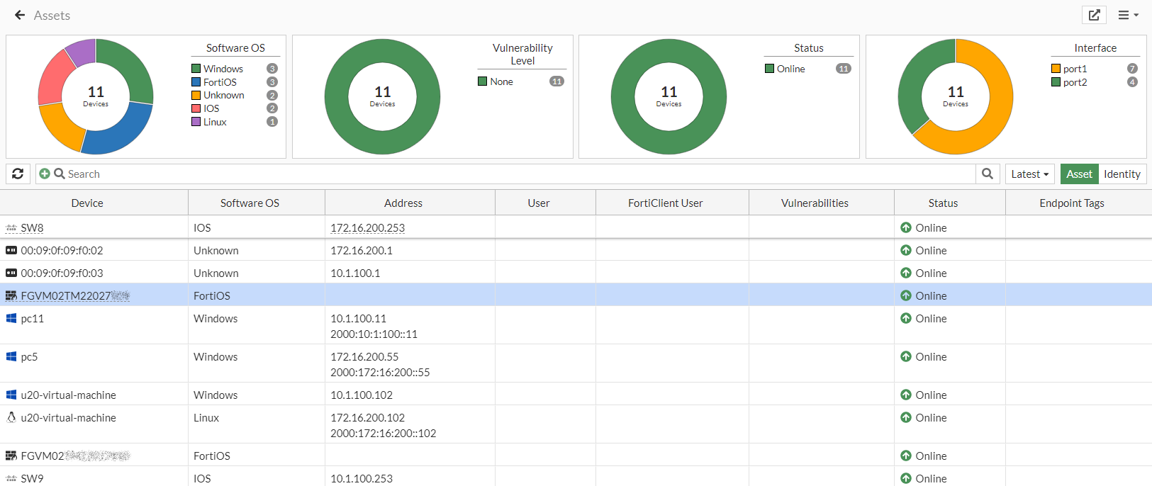
Task: Sort by the User column header
Action: point(539,203)
